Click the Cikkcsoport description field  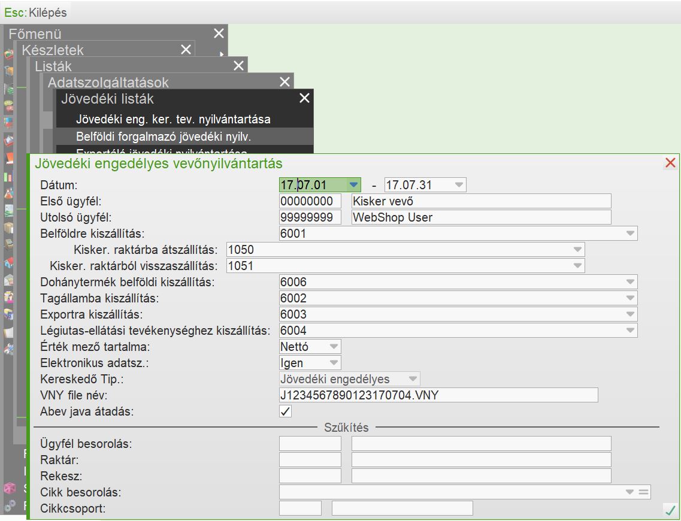(x=402, y=508)
